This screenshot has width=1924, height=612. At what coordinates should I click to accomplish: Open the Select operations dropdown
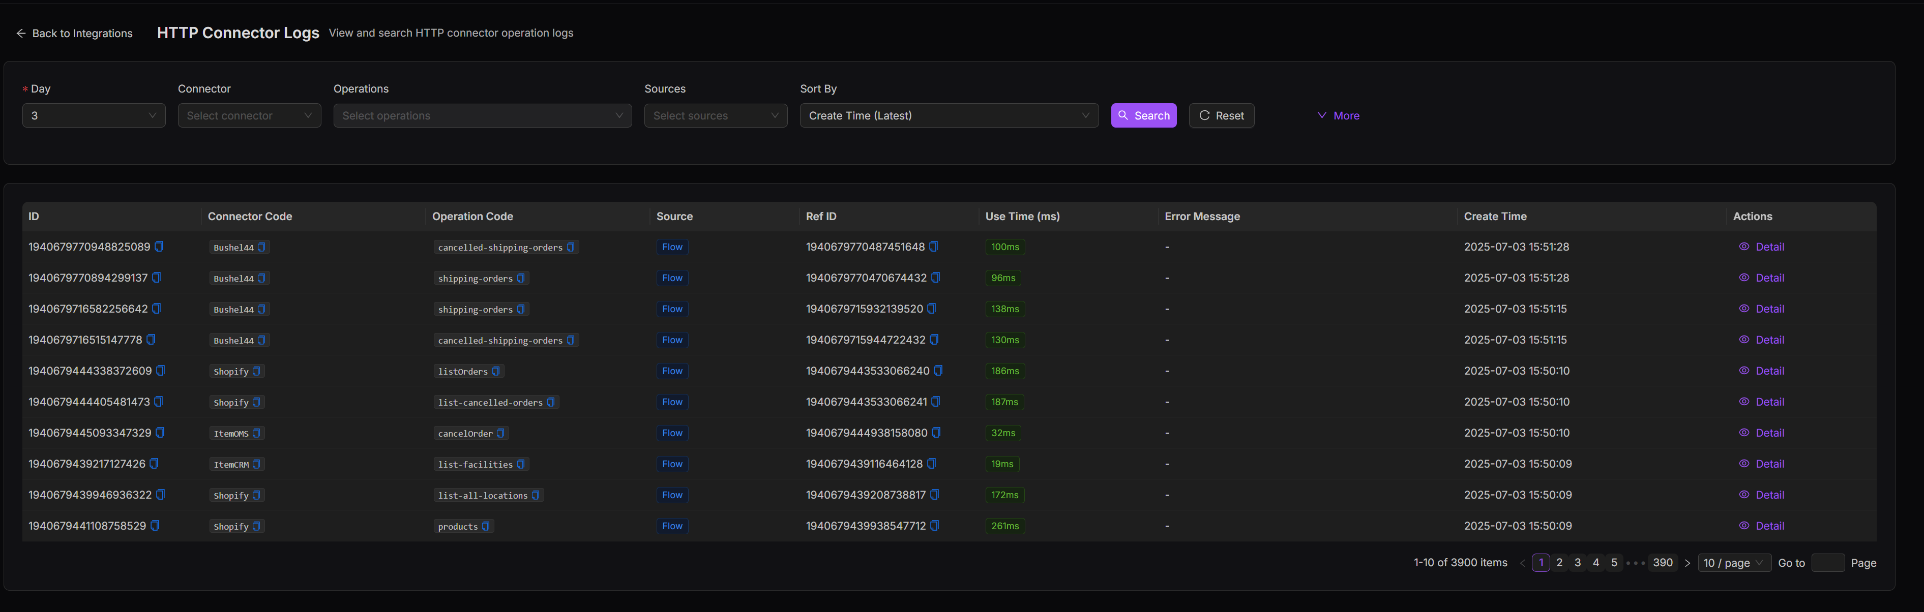pyautogui.click(x=483, y=115)
